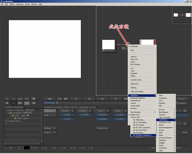Click the black color swatch in the status bar

click(27, 148)
